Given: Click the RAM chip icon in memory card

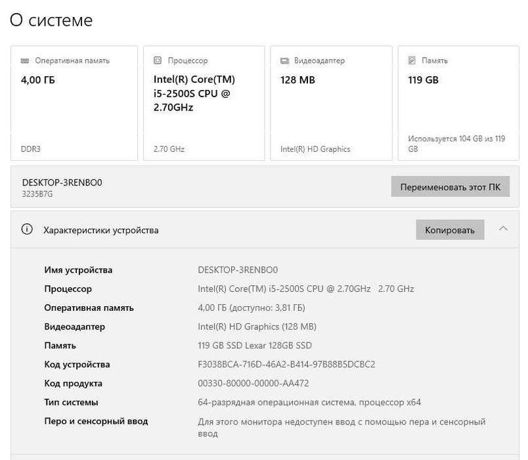Looking at the screenshot, I should tap(25, 60).
